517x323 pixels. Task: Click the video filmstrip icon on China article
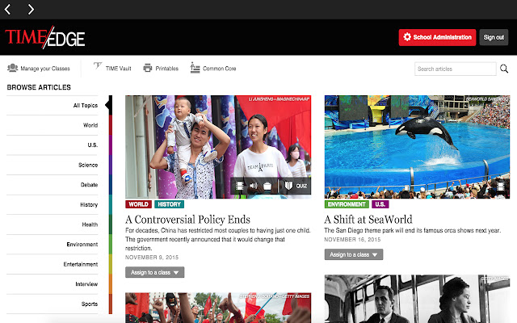click(240, 186)
